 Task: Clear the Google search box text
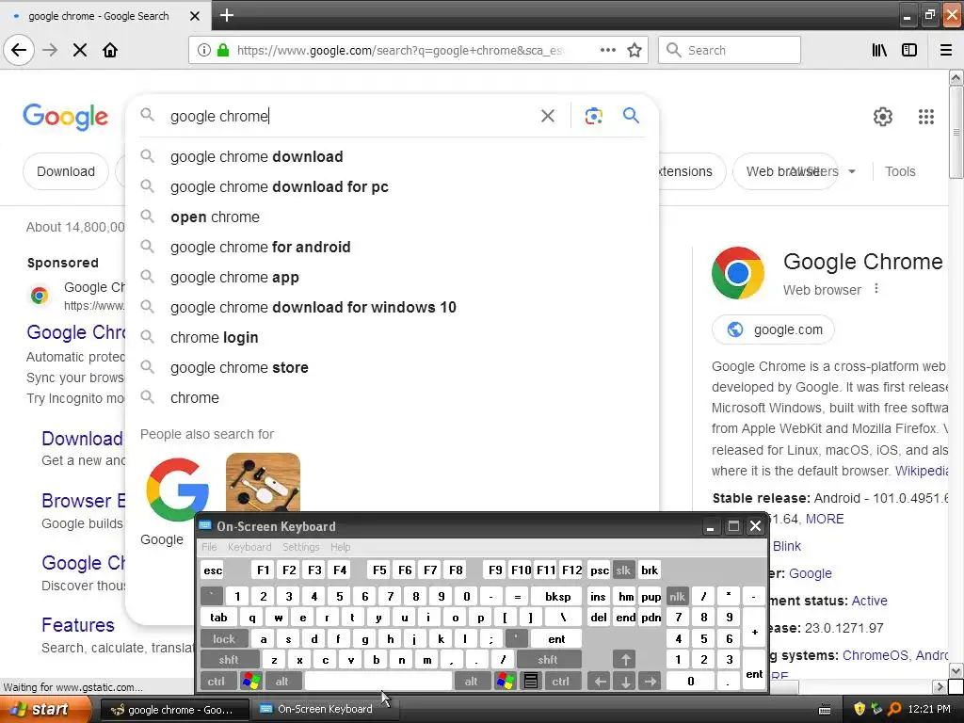pyautogui.click(x=547, y=116)
